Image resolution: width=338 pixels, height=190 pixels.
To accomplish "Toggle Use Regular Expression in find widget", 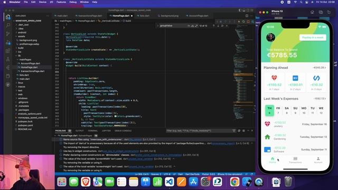I will pos(196,26).
